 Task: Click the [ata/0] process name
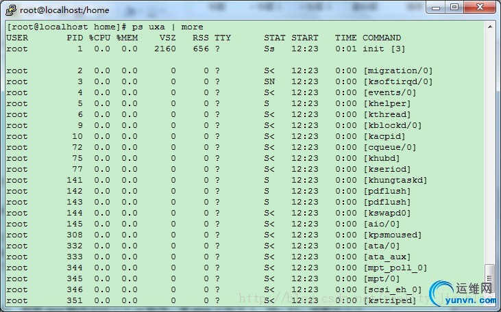point(382,246)
